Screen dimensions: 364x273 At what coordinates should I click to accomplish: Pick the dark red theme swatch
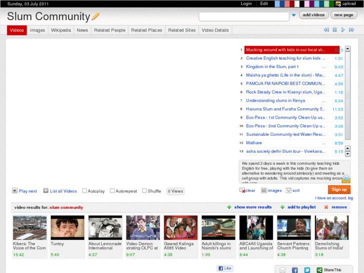[x=292, y=4]
